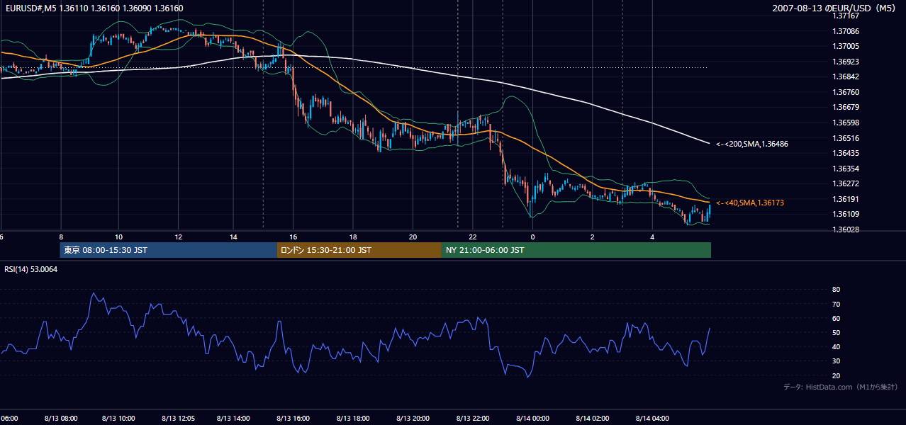
Task: Click RSI scale value 50
Action: [837, 332]
